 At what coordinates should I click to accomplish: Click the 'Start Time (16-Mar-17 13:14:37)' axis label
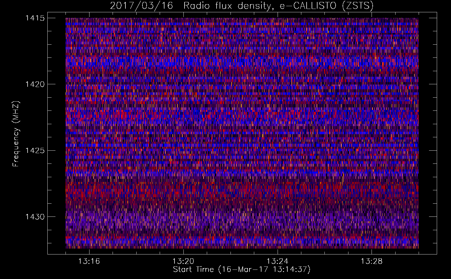[x=242, y=270]
